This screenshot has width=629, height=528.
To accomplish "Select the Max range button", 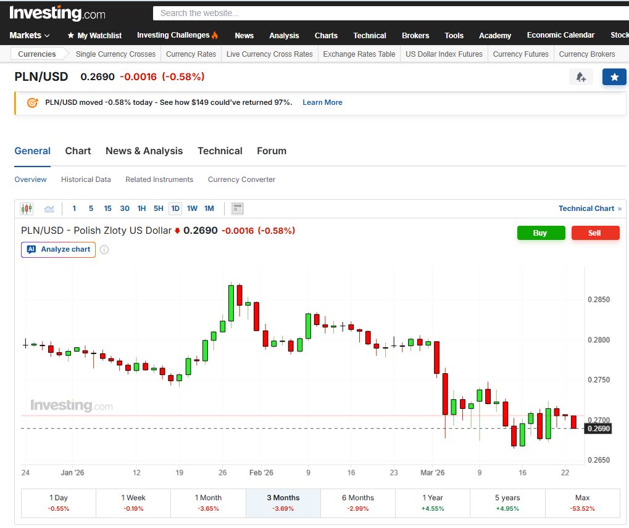I will tap(583, 503).
